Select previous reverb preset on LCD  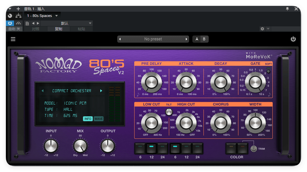pyautogui.click(x=42, y=91)
